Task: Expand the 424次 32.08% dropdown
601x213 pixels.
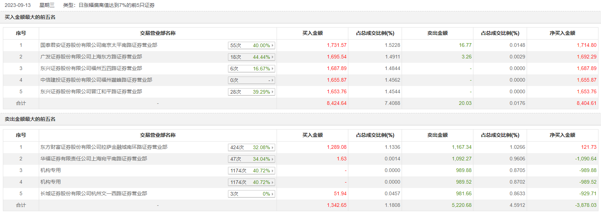Action: pos(251,147)
